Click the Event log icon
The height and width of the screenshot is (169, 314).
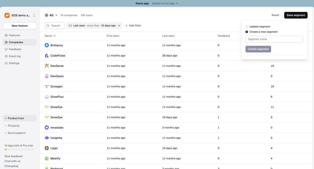6,56
